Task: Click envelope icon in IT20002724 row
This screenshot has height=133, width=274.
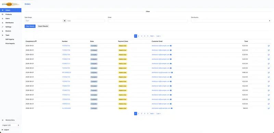Action: (171, 82)
